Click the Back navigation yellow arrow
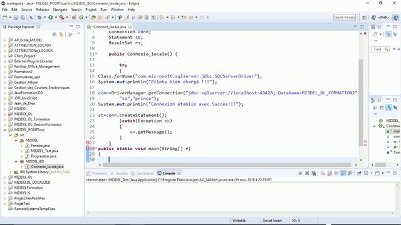The width and height of the screenshot is (401, 225). tap(191, 17)
